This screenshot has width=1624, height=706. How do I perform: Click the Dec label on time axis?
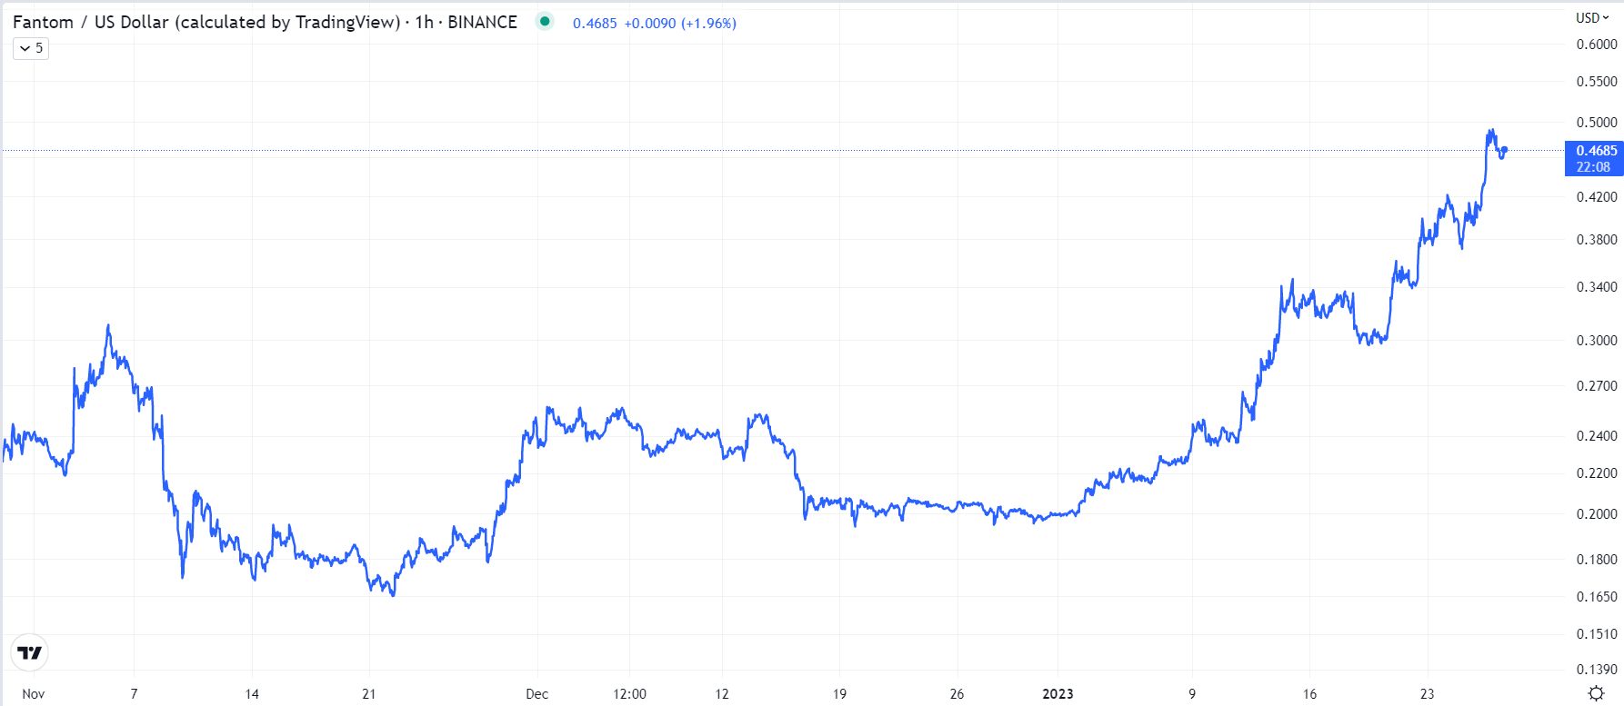pos(537,694)
